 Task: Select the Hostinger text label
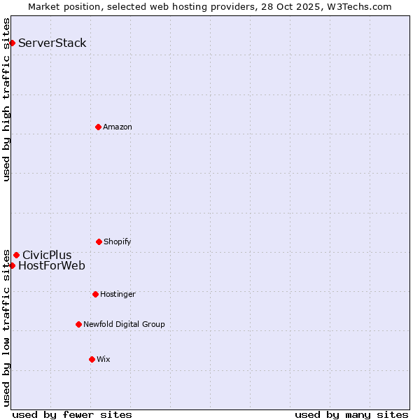coord(118,294)
